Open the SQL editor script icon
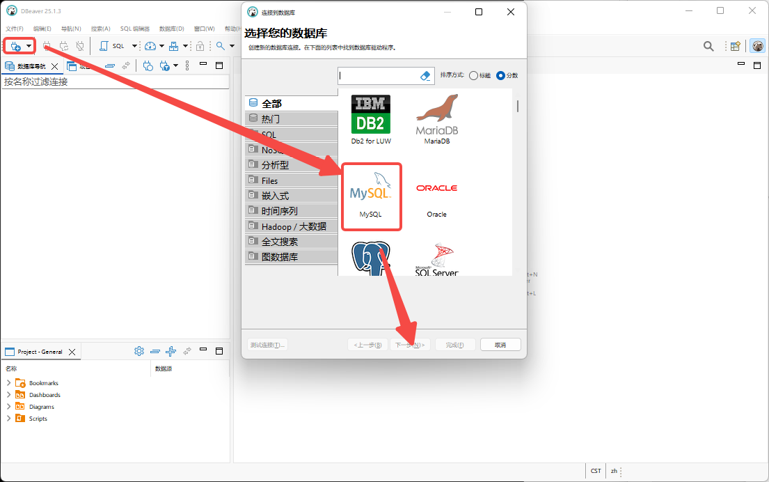The width and height of the screenshot is (769, 482). (x=104, y=46)
